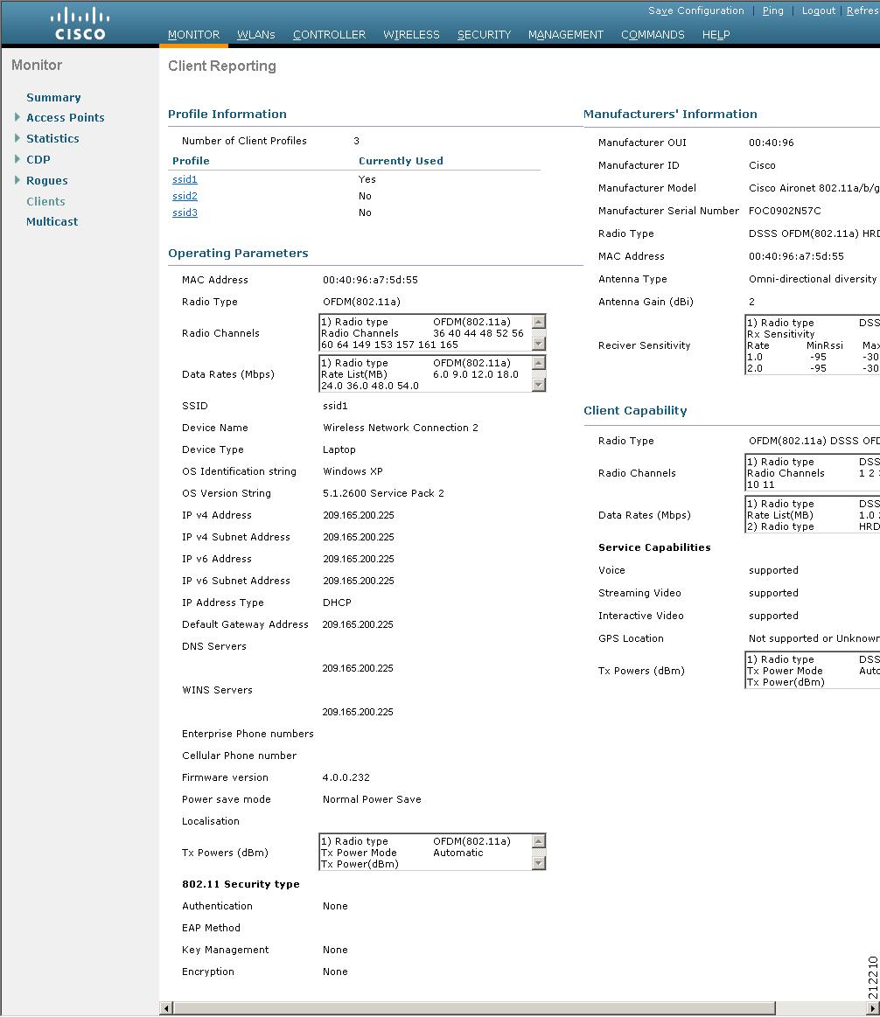
Task: Click horizontal scrollbar left arrow
Action: point(166,1008)
